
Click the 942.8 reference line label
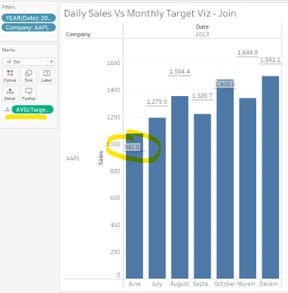point(132,147)
